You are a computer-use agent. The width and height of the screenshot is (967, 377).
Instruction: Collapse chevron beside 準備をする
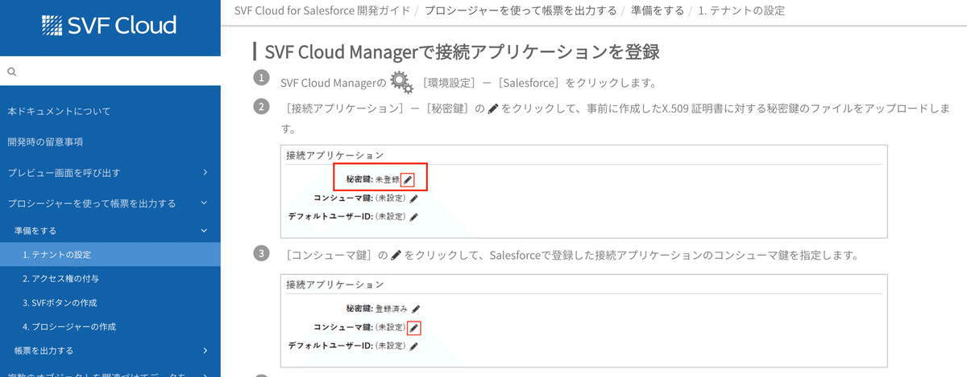[205, 231]
